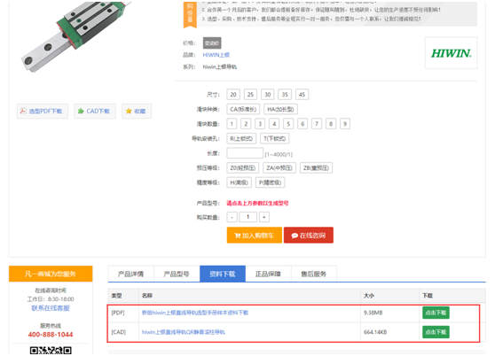Click the purchase quantity field showing 1
This screenshot has width=495, height=356.
coord(247,217)
